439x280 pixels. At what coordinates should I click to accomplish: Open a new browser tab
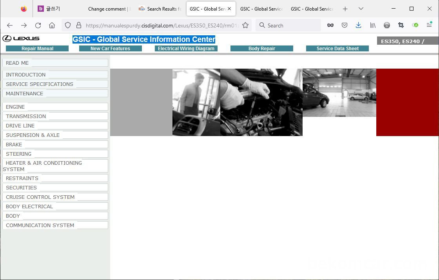pos(345,9)
